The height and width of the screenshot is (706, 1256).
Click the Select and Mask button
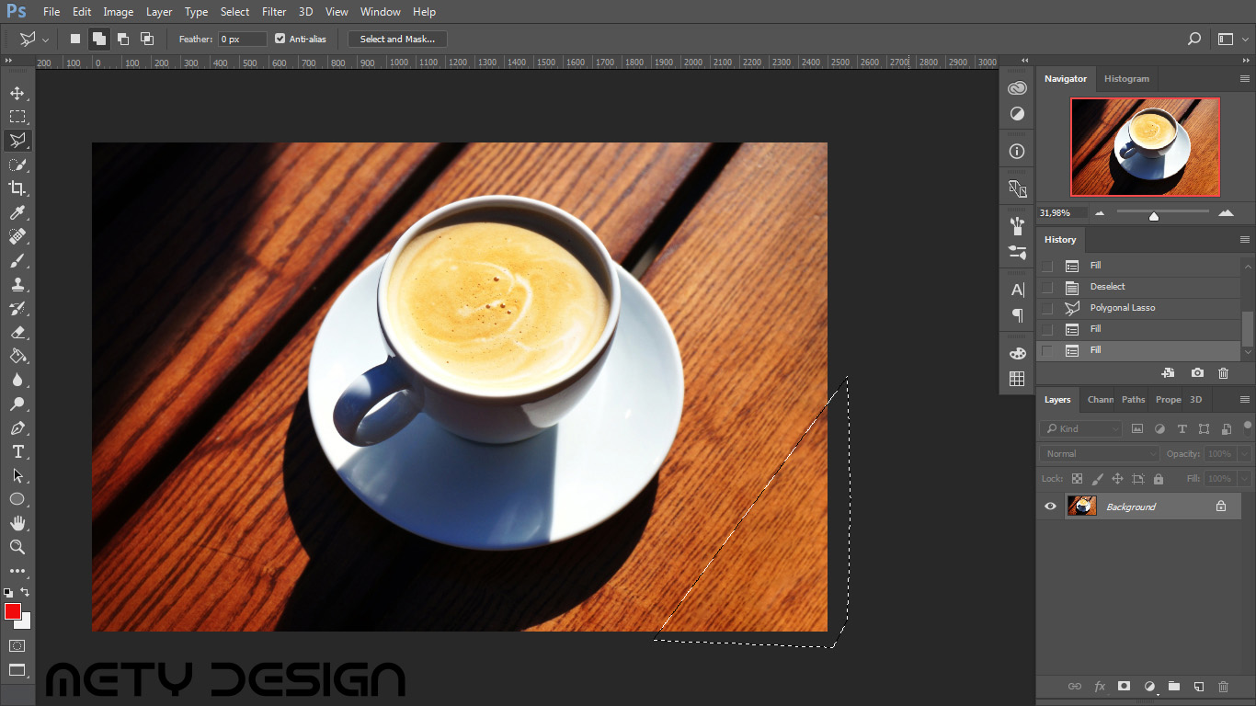coord(397,39)
